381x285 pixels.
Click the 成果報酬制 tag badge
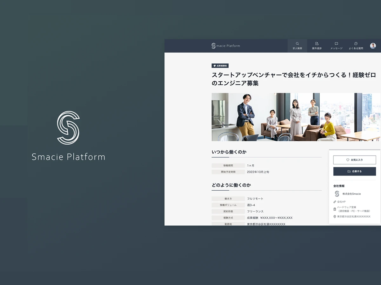pyautogui.click(x=220, y=66)
